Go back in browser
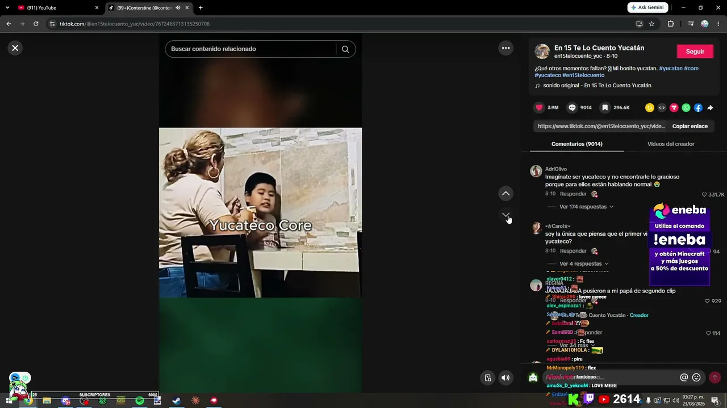The width and height of the screenshot is (727, 408). pyautogui.click(x=9, y=24)
